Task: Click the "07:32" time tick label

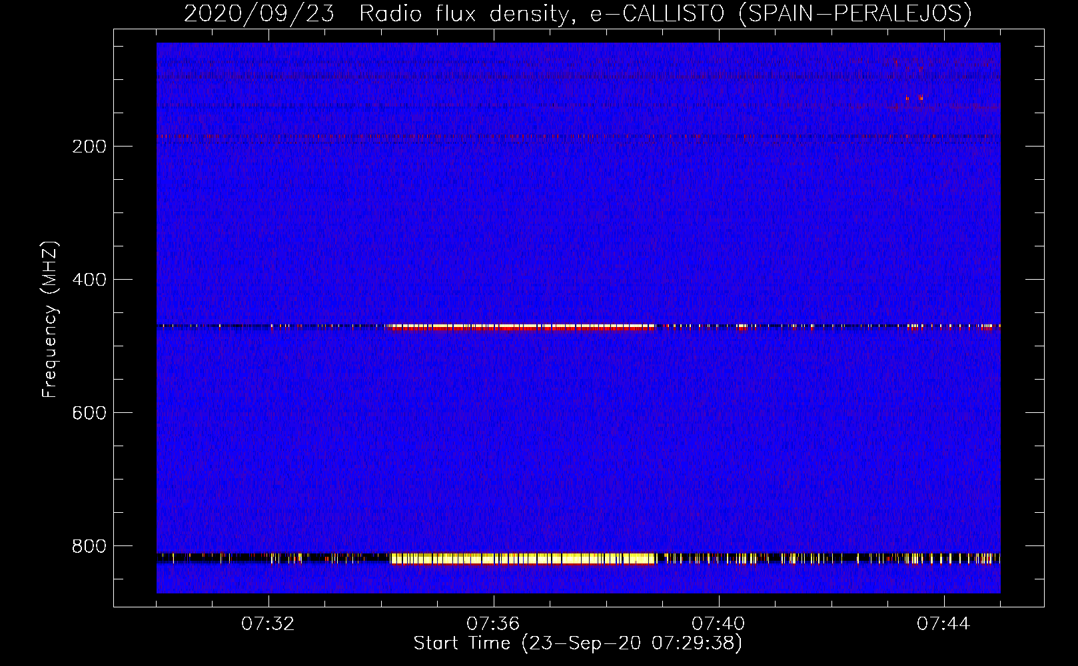Action: [x=268, y=624]
